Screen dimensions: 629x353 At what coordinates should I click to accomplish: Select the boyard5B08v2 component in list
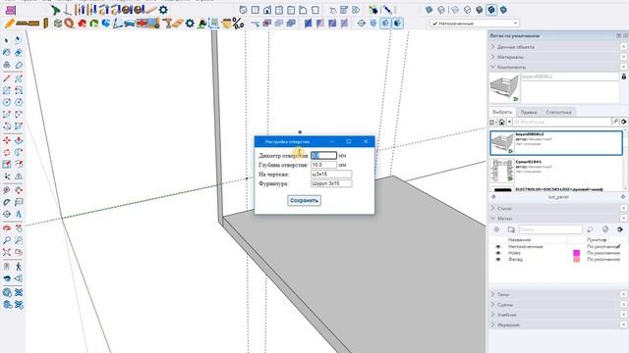tap(556, 143)
